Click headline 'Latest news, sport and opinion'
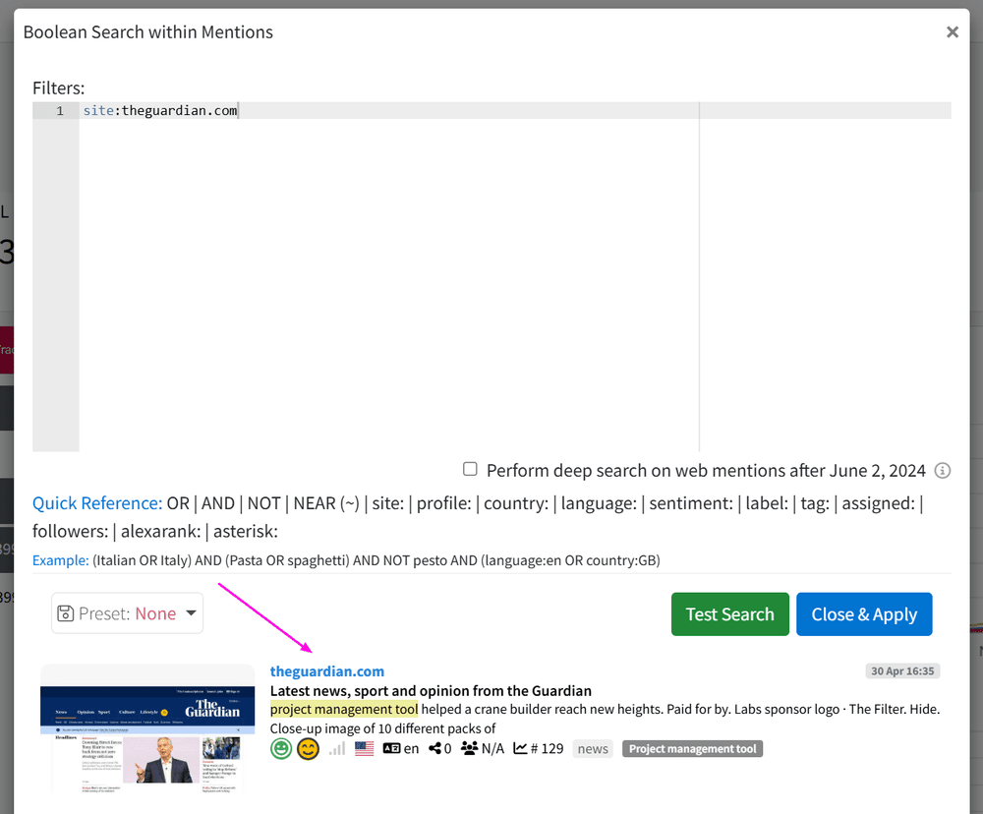The width and height of the screenshot is (983, 814). pyautogui.click(x=431, y=690)
